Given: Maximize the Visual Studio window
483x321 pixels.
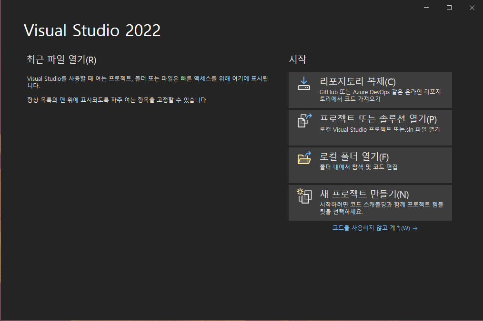Looking at the screenshot, I should pos(449,8).
